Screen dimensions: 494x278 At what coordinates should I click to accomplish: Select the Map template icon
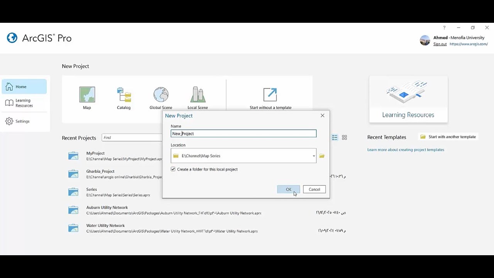(x=87, y=95)
